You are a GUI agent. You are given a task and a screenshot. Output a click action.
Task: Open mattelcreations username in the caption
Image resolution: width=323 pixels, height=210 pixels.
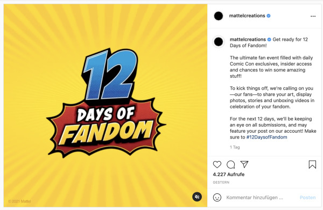point(248,39)
